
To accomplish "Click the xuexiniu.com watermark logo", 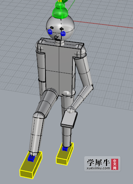I will [x=102, y=164].
